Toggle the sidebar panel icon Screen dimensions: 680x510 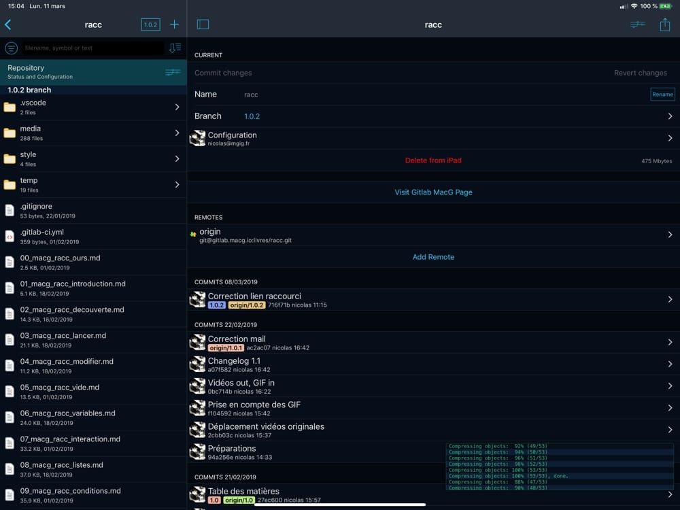pyautogui.click(x=203, y=24)
